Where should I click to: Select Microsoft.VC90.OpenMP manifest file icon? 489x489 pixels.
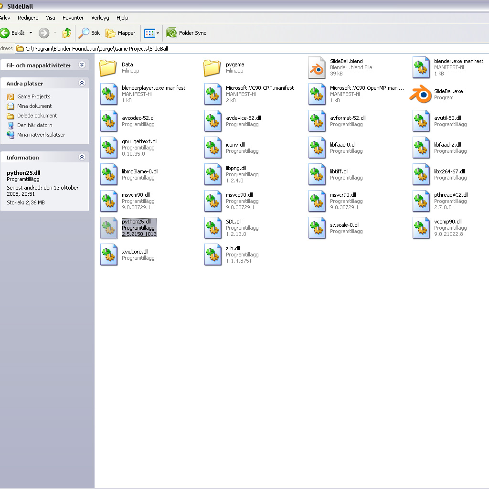(x=317, y=94)
